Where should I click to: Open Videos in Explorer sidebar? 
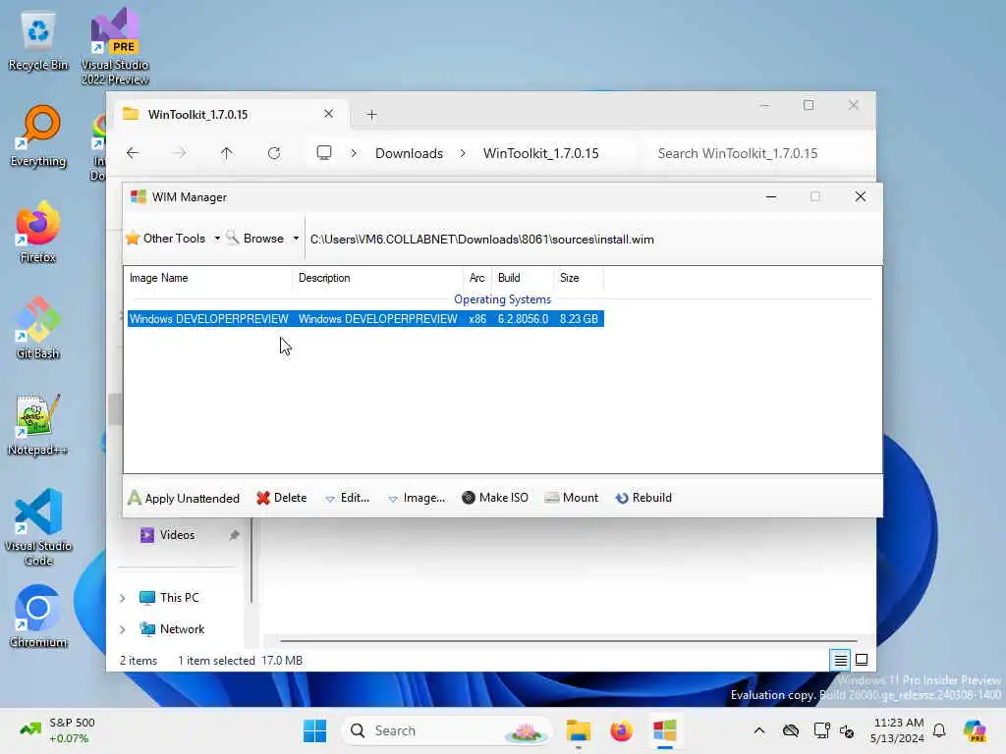coord(177,535)
